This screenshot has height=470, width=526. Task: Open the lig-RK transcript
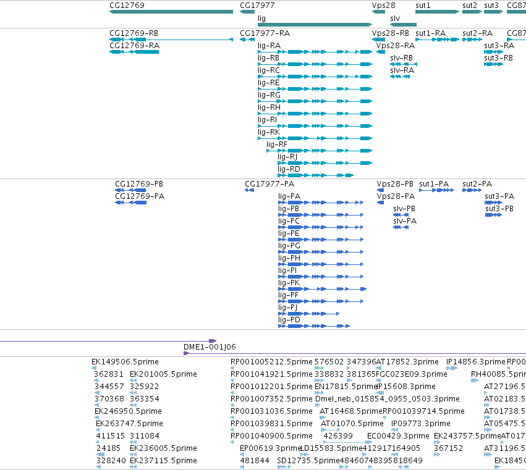(315, 138)
